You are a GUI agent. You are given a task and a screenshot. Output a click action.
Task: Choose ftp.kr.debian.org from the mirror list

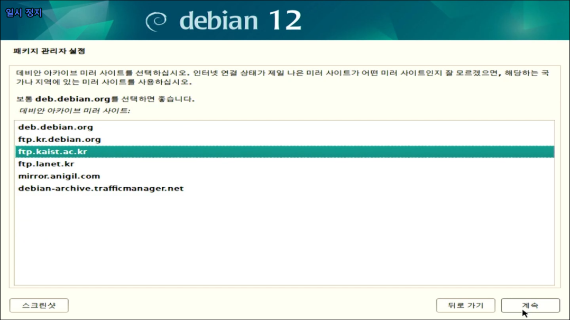click(284, 139)
